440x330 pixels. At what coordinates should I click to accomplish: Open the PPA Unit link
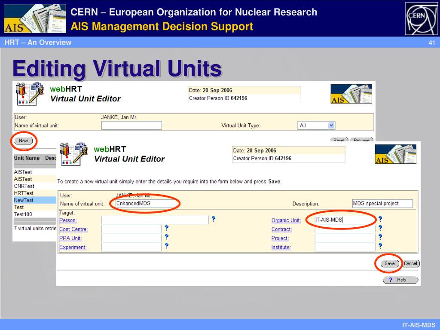click(70, 238)
